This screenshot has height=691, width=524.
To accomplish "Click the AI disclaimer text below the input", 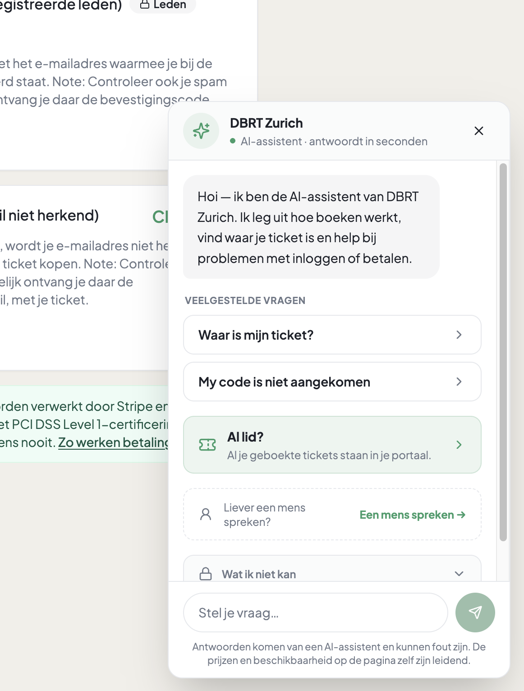I will [x=339, y=654].
